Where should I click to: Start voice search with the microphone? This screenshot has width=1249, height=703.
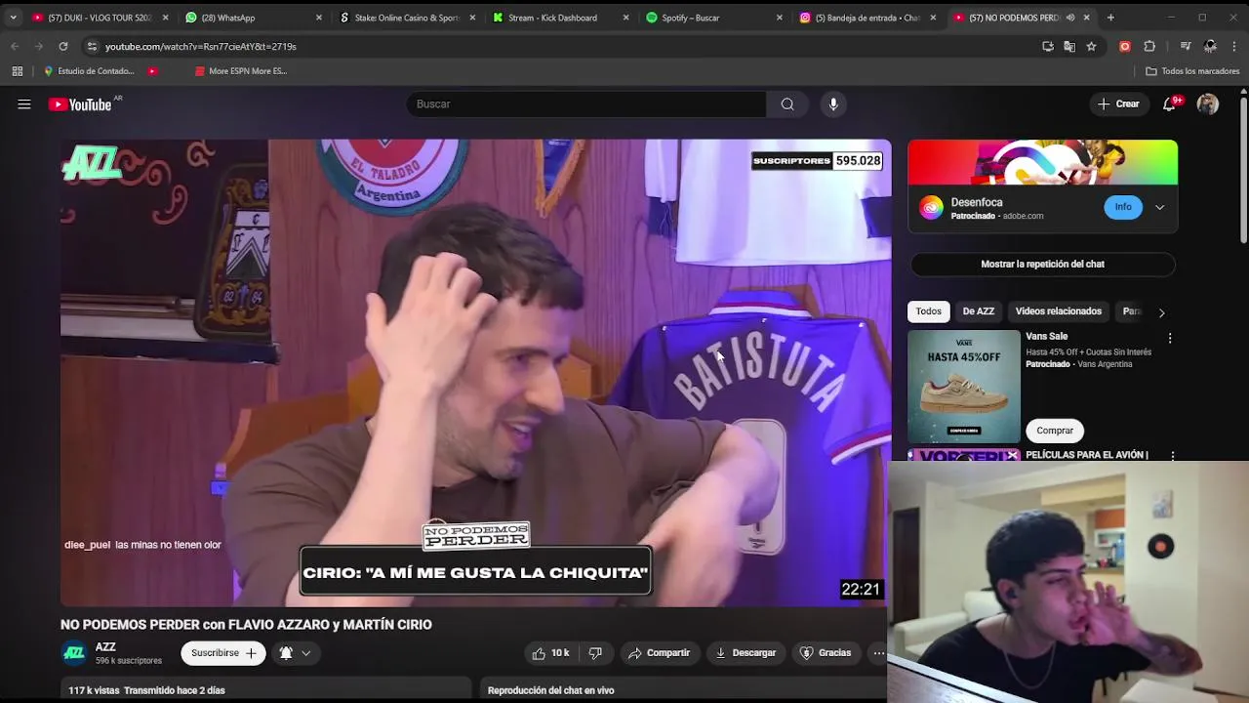833,104
